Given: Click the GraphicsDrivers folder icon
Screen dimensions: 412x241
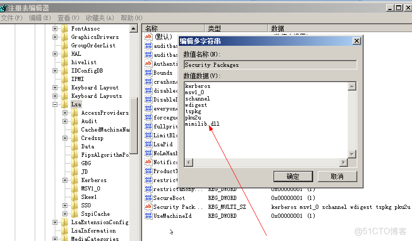Looking at the screenshot, I should pyautogui.click(x=65, y=37).
